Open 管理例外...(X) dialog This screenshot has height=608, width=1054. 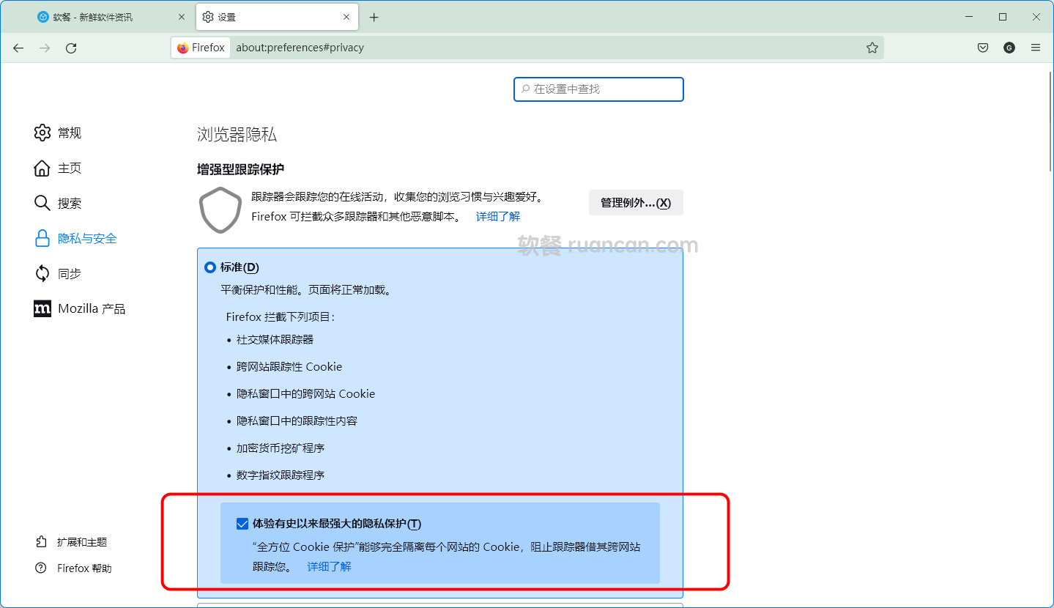(x=636, y=203)
